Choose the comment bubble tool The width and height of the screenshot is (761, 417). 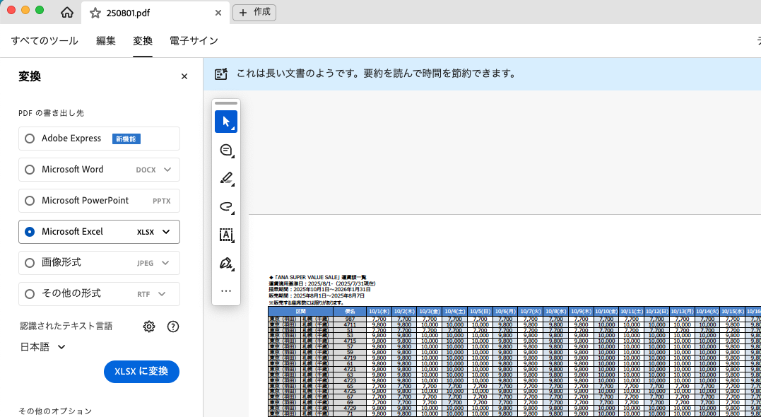point(226,151)
